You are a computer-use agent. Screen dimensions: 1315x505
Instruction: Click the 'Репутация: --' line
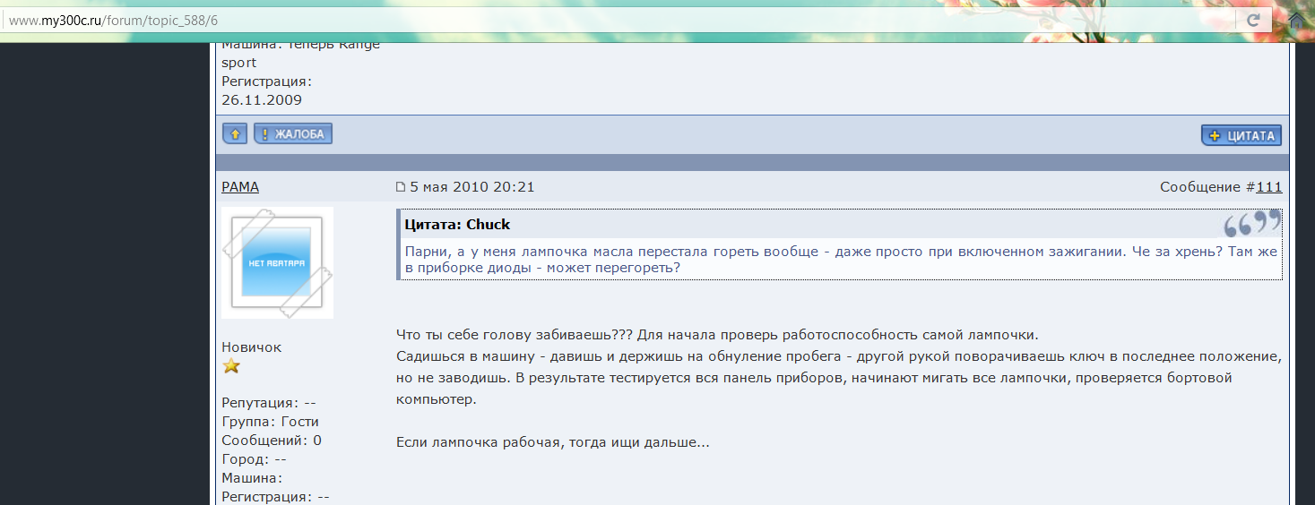point(269,403)
